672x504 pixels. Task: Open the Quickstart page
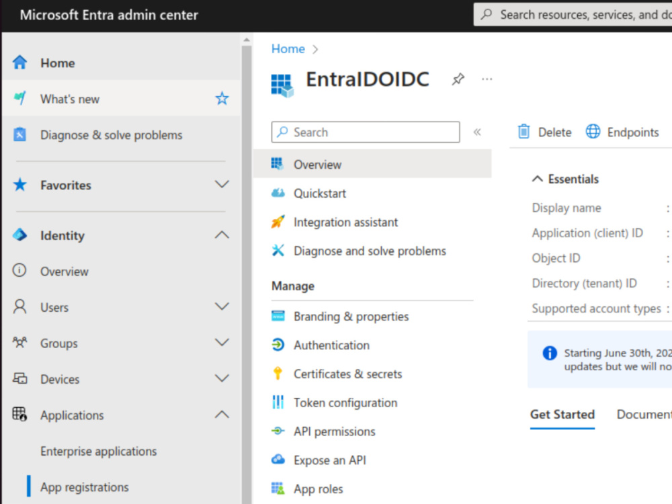pyautogui.click(x=320, y=194)
